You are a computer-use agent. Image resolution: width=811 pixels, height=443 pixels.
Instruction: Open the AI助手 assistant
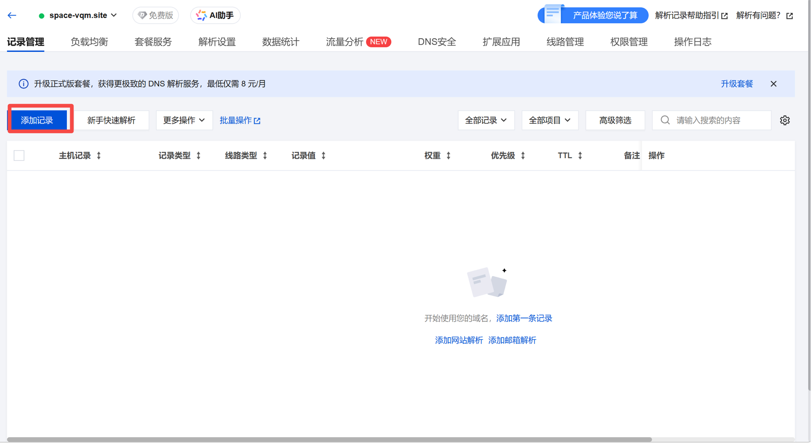tap(215, 15)
